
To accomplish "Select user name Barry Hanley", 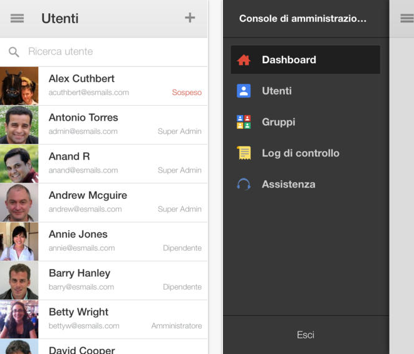I will pos(80,273).
